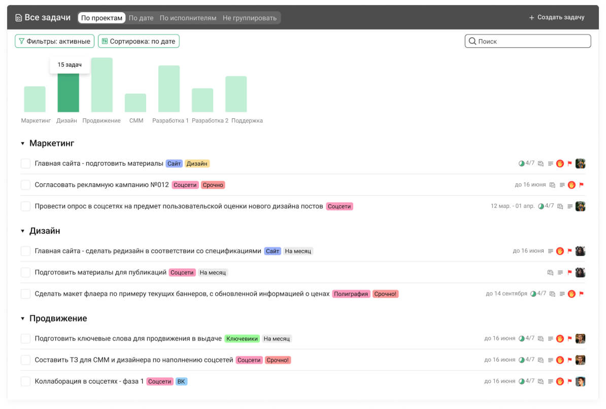Focus the 'Поиск' search field
Viewport: 606px width, 409px height.
pyautogui.click(x=527, y=41)
